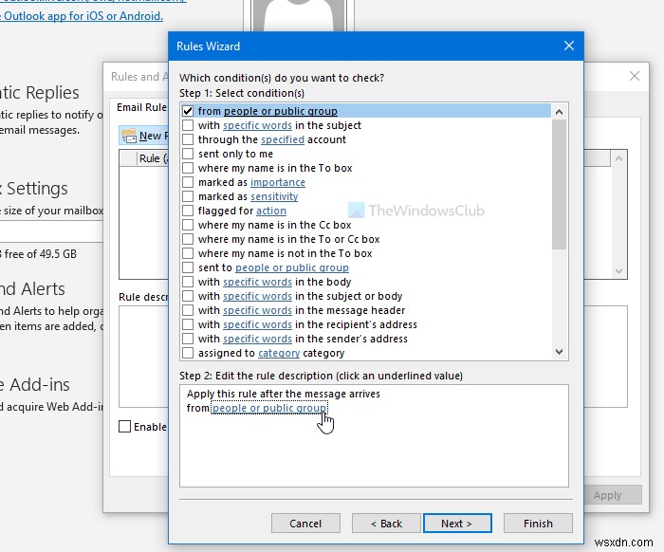Image resolution: width=664 pixels, height=552 pixels.
Task: Open 'people or public group' link in Step 2 description
Action: pyautogui.click(x=269, y=408)
